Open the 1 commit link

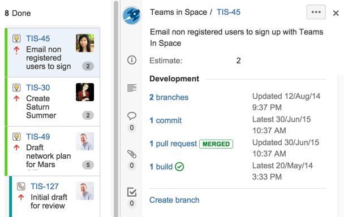point(166,120)
